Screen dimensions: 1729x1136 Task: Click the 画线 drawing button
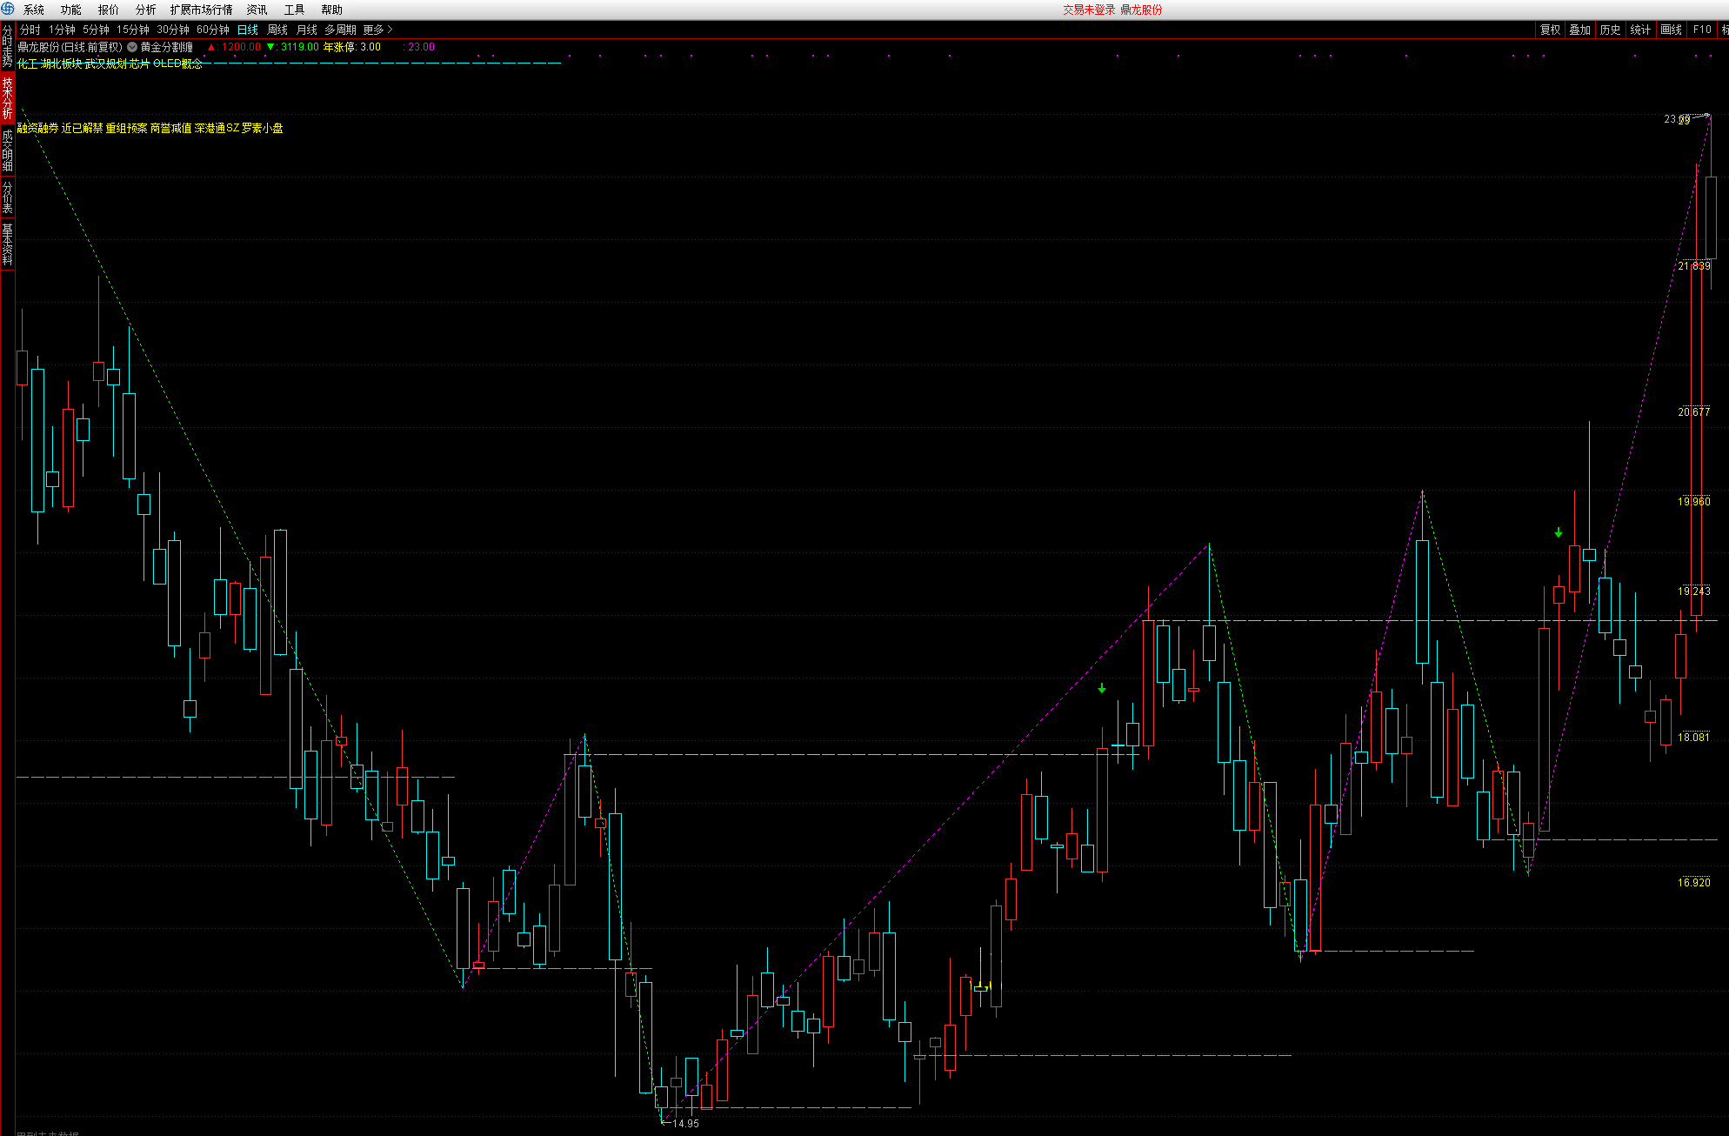coord(1672,30)
